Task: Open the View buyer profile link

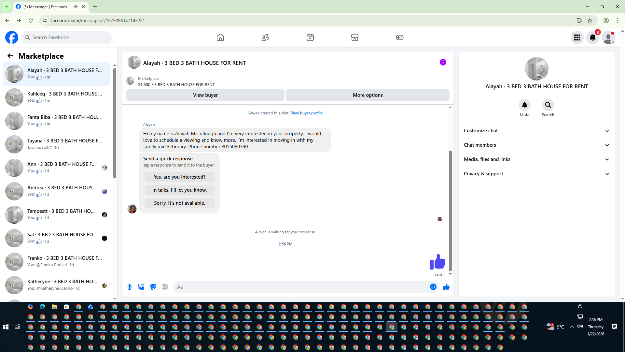Action: pos(307,113)
